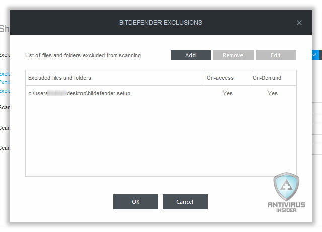Cancel the Bitdefender Exclusions dialog
The image size is (322, 232).
pos(185,202)
